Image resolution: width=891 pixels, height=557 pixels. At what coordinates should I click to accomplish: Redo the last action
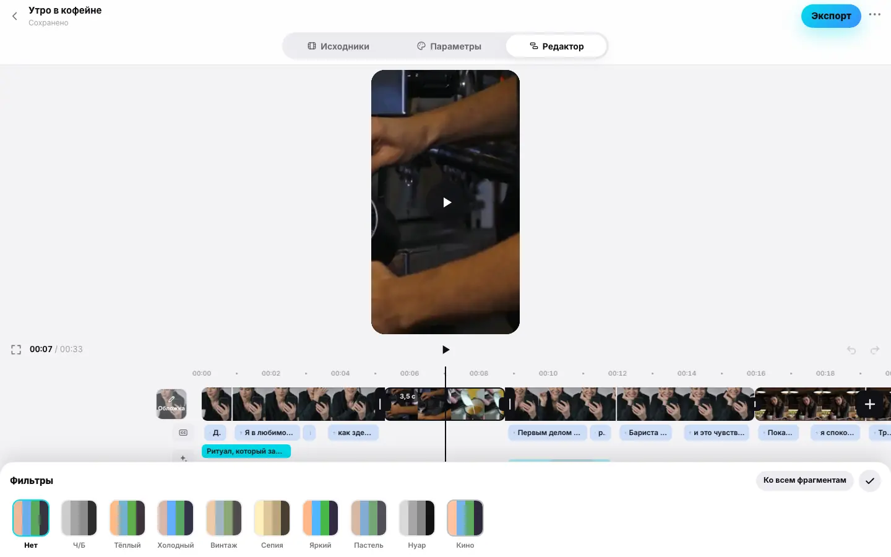(875, 350)
